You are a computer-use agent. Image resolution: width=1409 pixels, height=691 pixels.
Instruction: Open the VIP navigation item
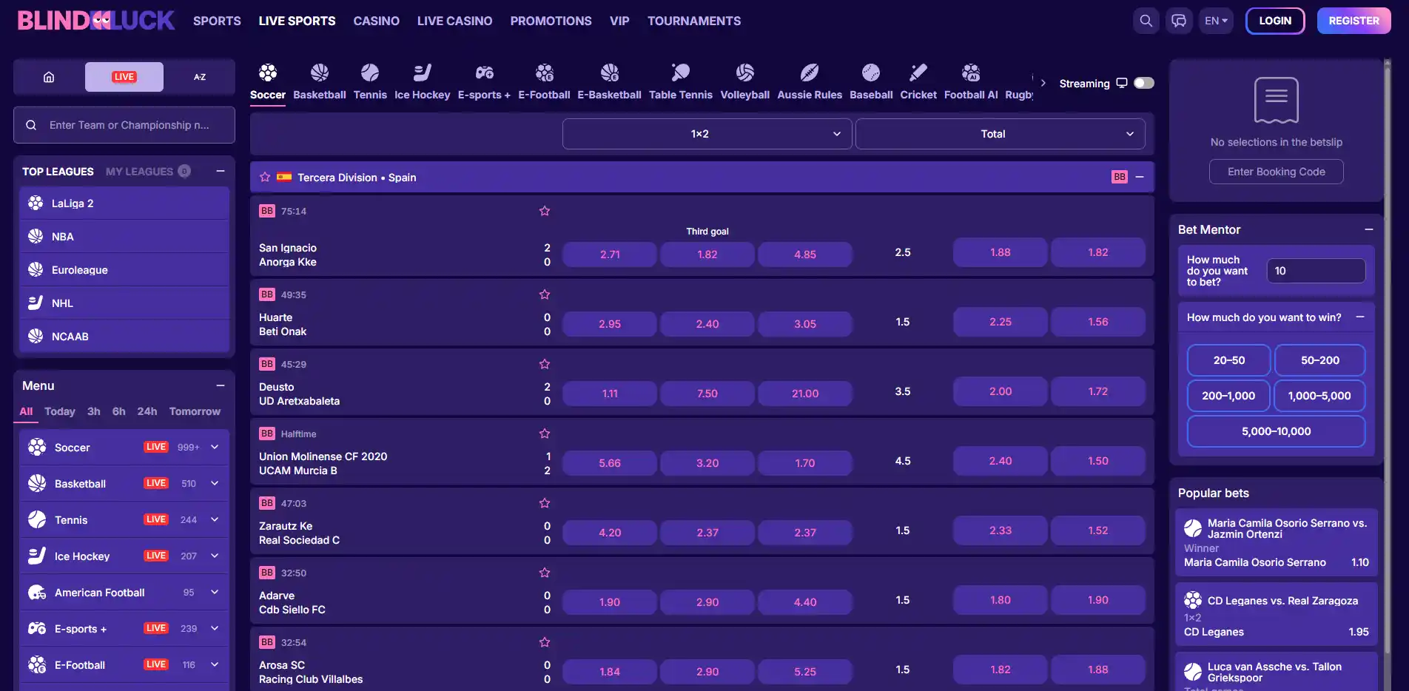[x=619, y=21]
